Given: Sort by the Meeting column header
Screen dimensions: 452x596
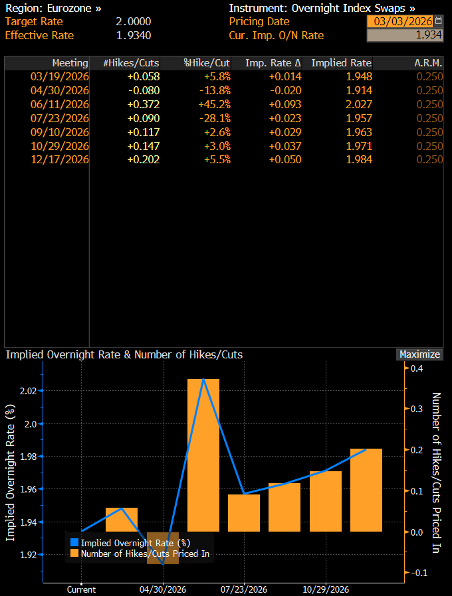Looking at the screenshot, I should tap(70, 63).
